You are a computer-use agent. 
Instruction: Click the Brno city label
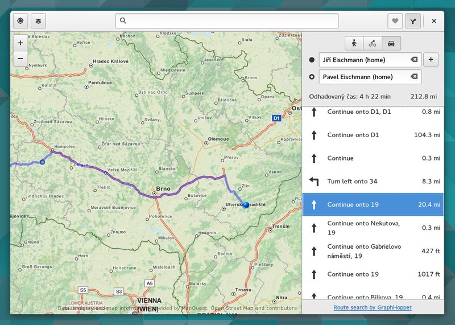[x=163, y=188]
